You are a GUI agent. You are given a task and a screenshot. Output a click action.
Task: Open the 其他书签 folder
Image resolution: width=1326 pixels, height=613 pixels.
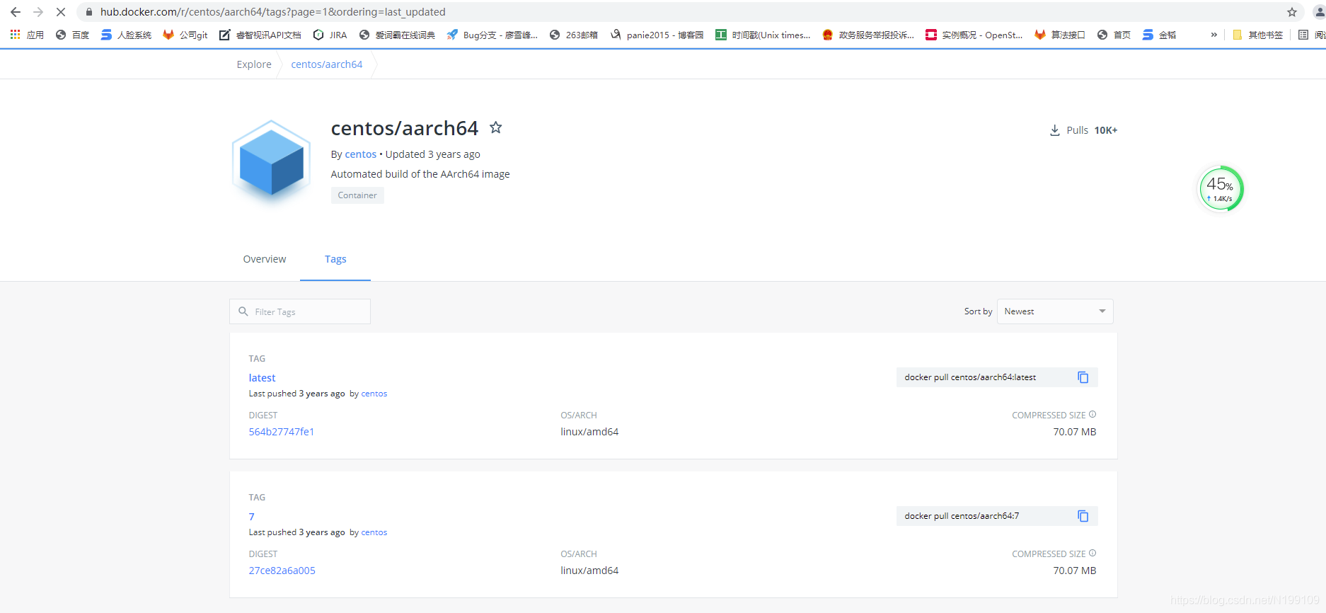[x=1258, y=35]
